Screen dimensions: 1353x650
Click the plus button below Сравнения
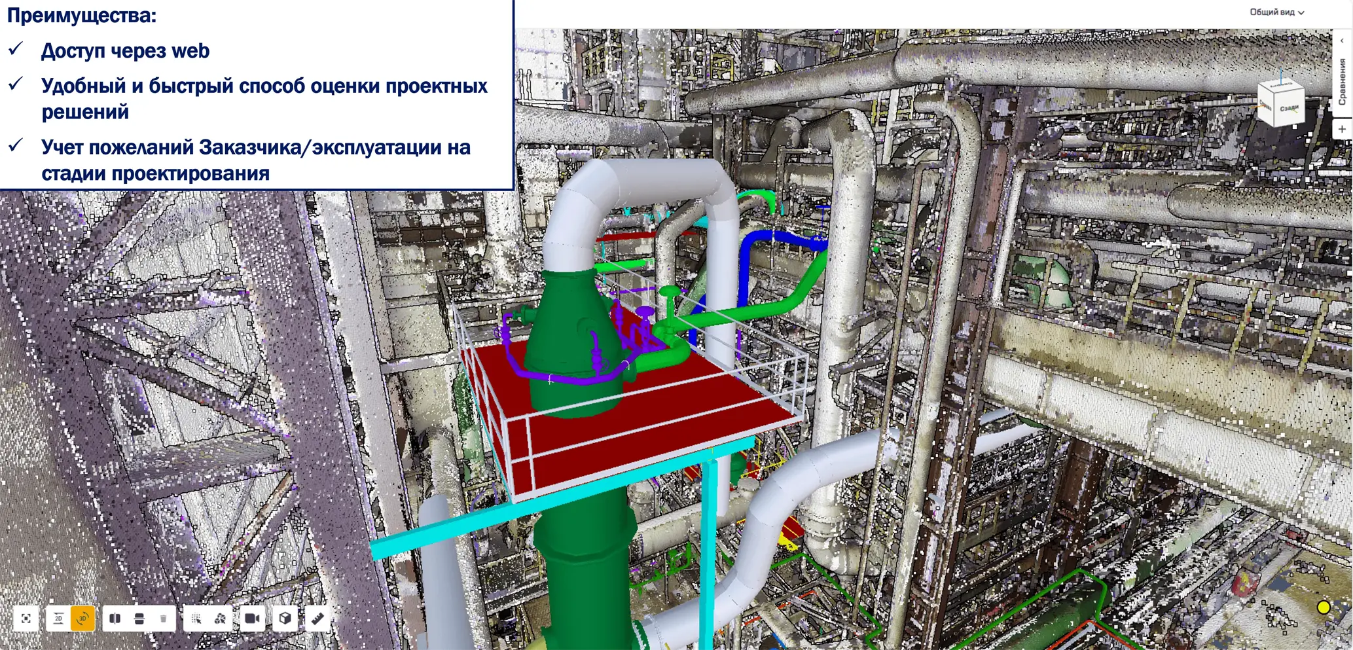tap(1342, 129)
